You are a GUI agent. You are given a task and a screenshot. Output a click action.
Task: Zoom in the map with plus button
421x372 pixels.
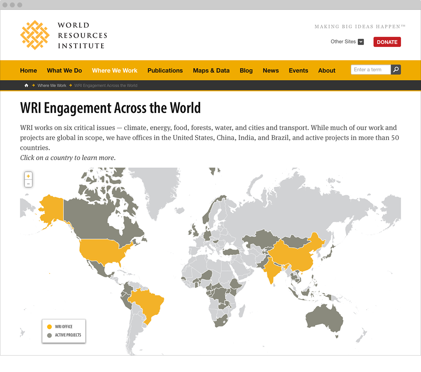(x=28, y=176)
